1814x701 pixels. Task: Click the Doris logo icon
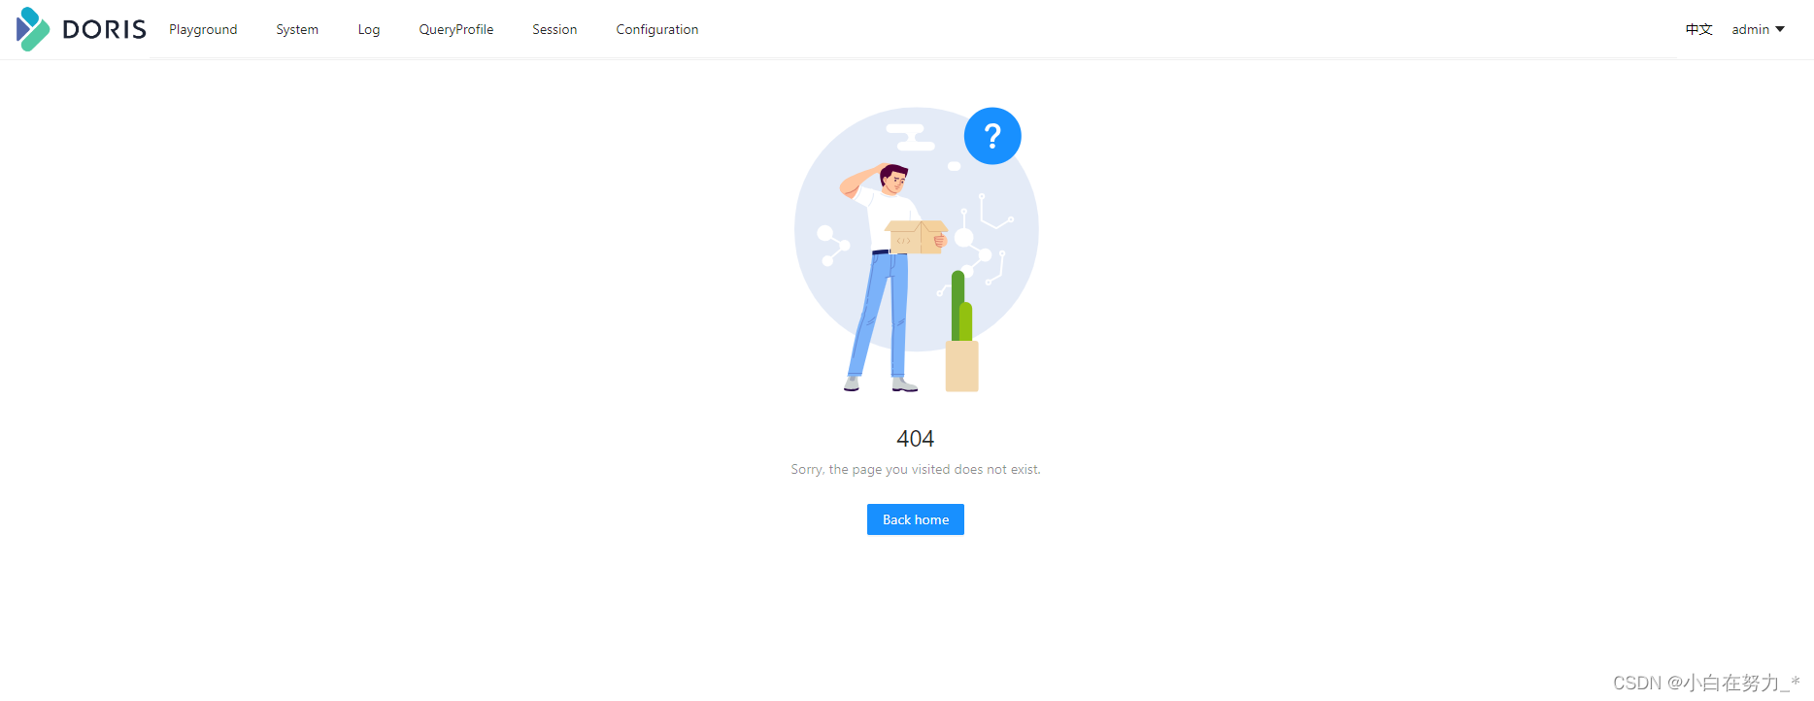click(x=33, y=29)
